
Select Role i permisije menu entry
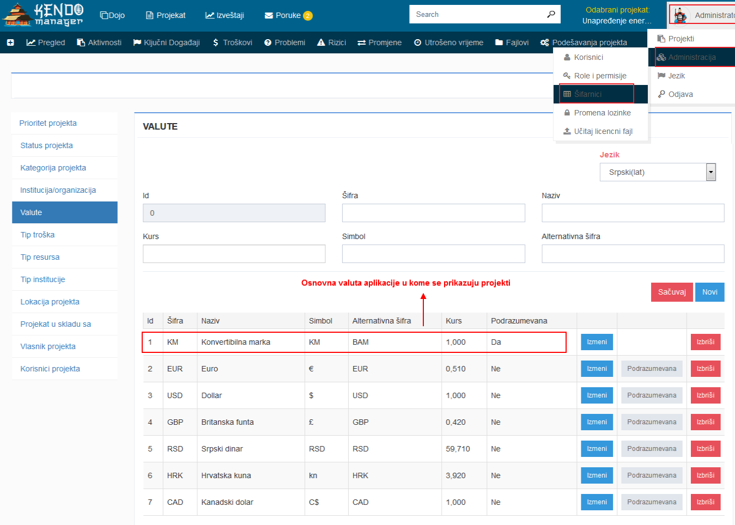[600, 76]
